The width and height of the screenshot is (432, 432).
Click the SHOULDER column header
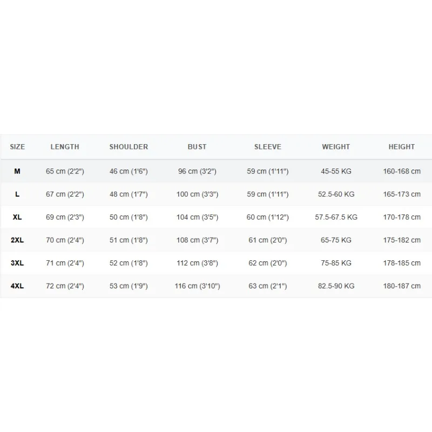tap(129, 147)
